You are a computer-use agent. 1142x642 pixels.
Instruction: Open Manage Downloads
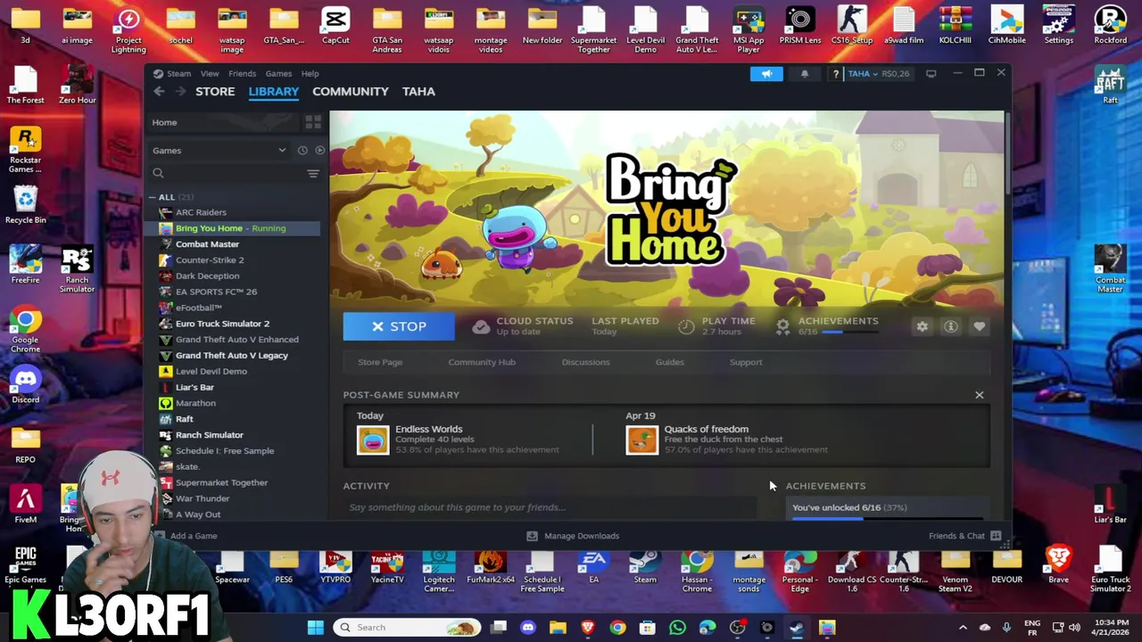click(x=573, y=536)
